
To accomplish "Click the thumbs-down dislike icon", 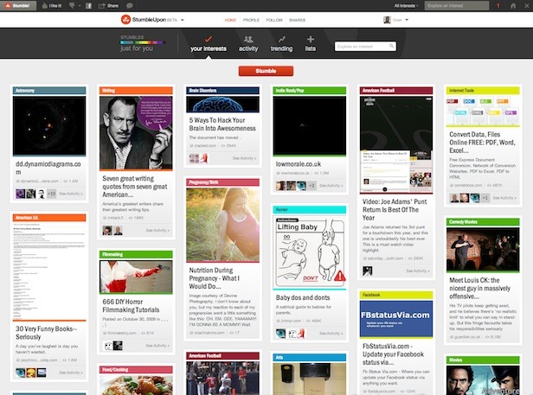I will (72, 6).
